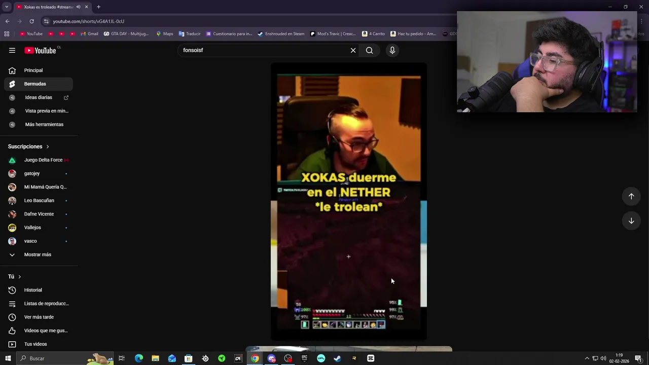This screenshot has width=649, height=365.
Task: Click the address bar URL
Action: point(89,21)
